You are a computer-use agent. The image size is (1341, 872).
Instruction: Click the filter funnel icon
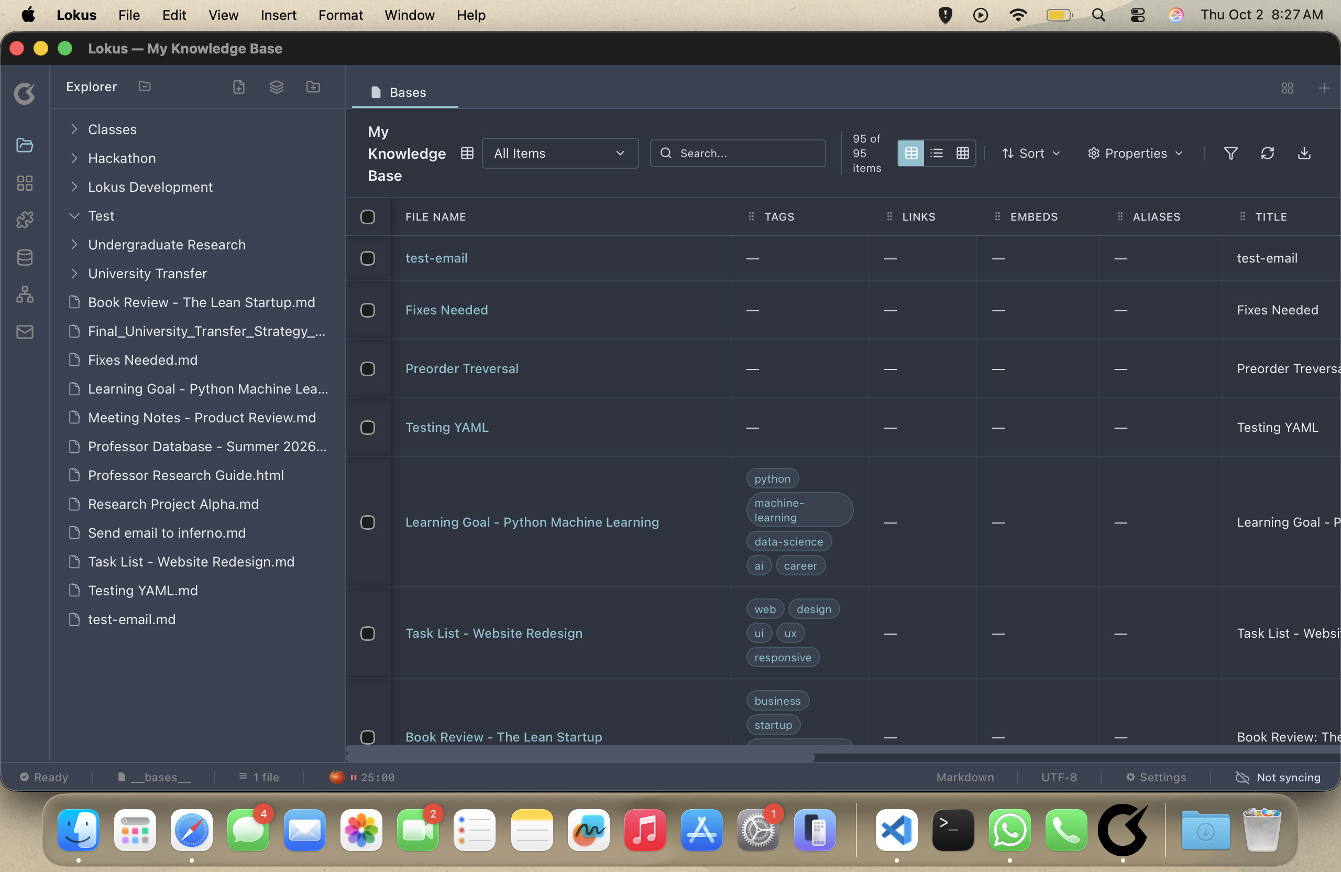1230,154
